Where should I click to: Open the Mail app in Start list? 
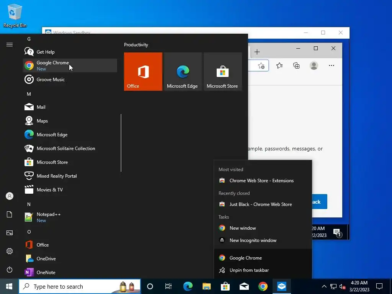click(x=70, y=107)
